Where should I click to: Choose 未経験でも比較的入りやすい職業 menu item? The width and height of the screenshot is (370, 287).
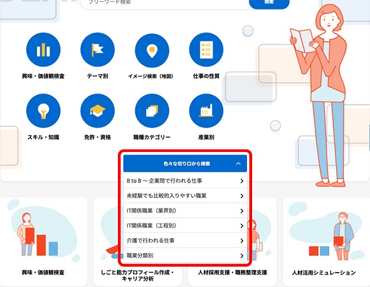(185, 195)
